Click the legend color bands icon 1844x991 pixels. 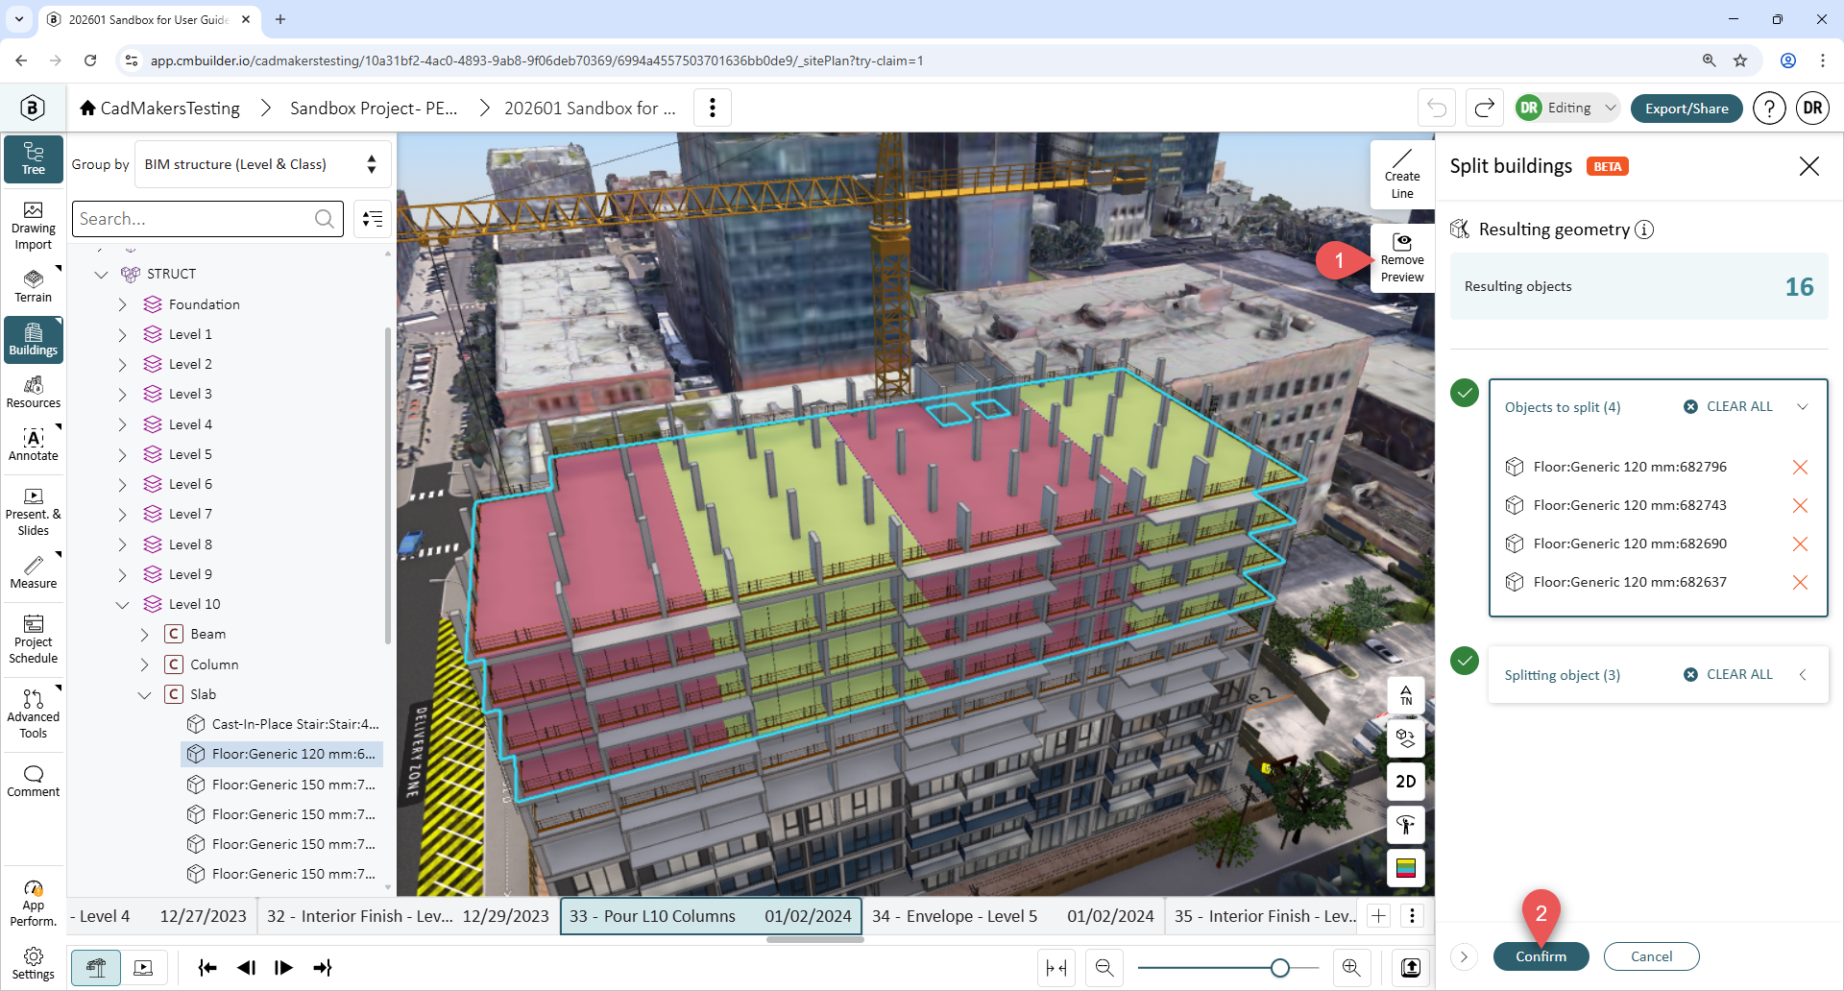pos(1406,868)
